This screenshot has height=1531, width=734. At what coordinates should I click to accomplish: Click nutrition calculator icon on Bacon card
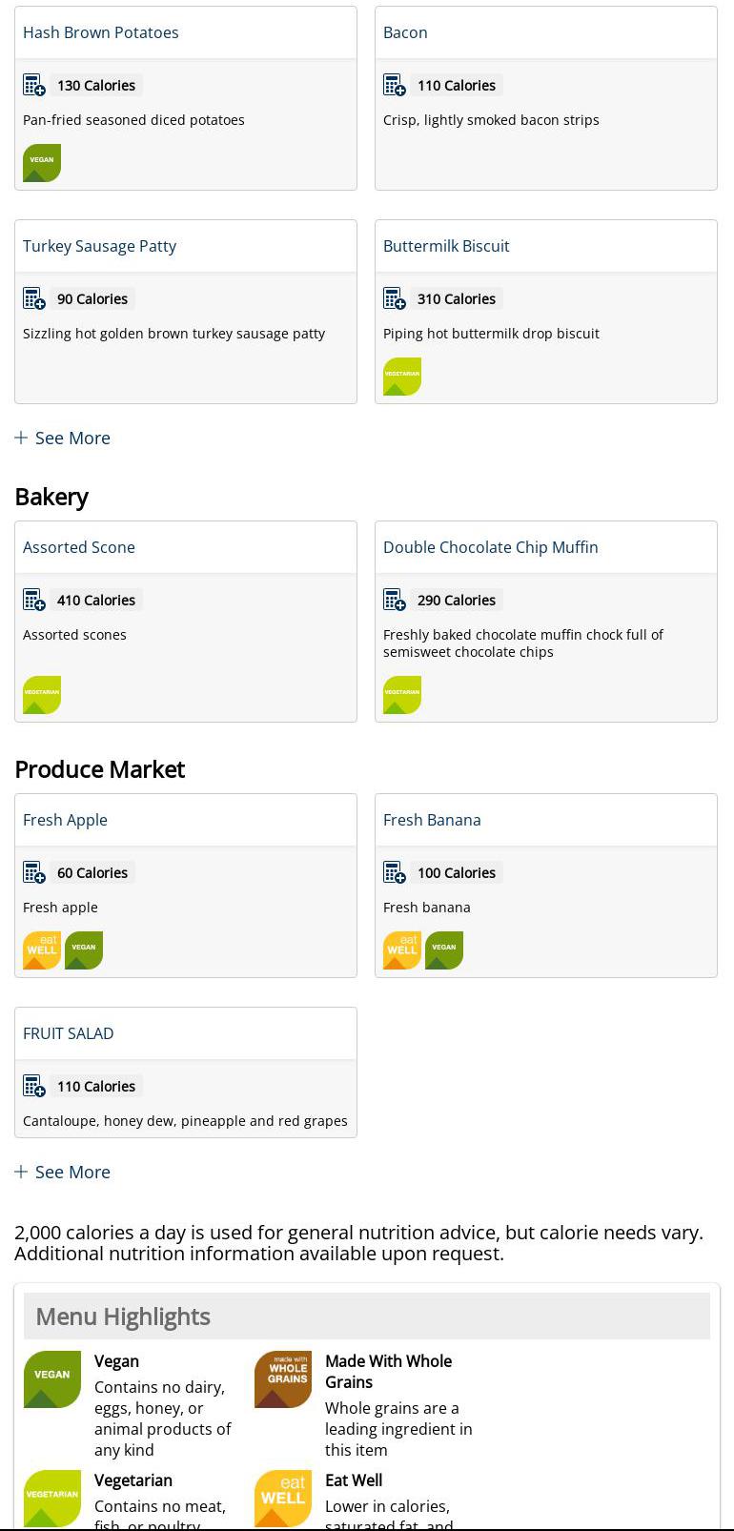click(x=395, y=86)
